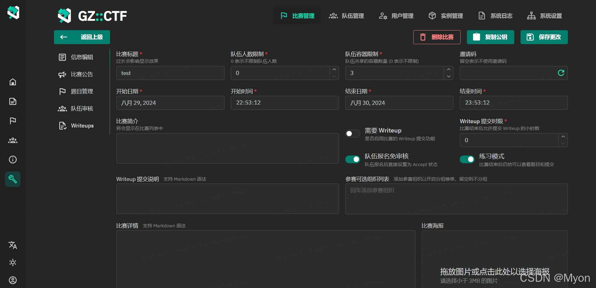The width and height of the screenshot is (596, 288).
Task: Open the home page icon in sidebar
Action: [x=13, y=82]
